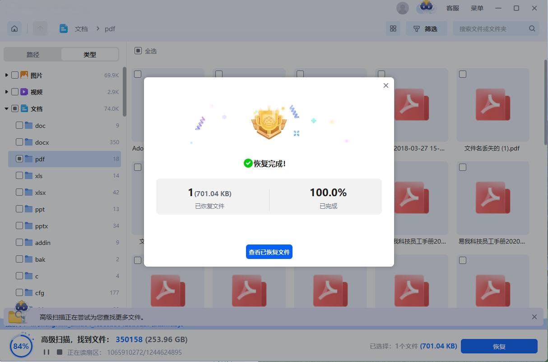Click the 恢复 button
The image size is (548, 362).
tap(499, 346)
